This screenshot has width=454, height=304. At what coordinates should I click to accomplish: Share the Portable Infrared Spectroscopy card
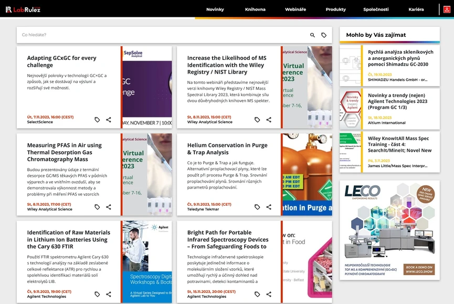click(269, 294)
